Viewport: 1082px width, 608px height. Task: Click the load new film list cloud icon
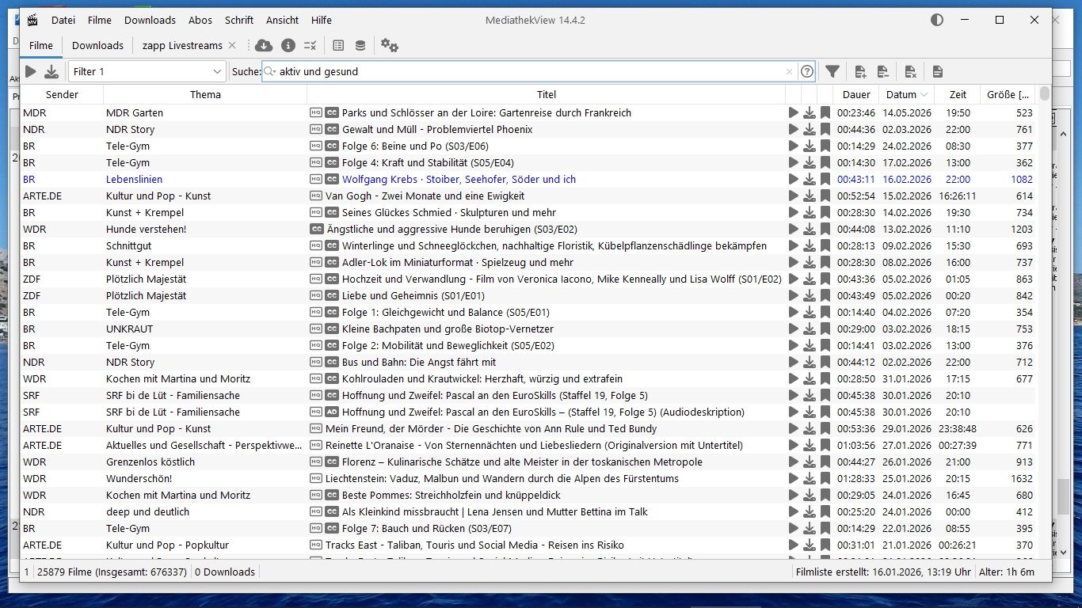[264, 45]
